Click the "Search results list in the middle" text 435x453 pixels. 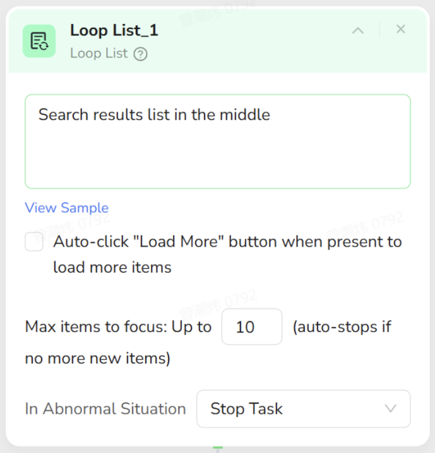pyautogui.click(x=154, y=115)
